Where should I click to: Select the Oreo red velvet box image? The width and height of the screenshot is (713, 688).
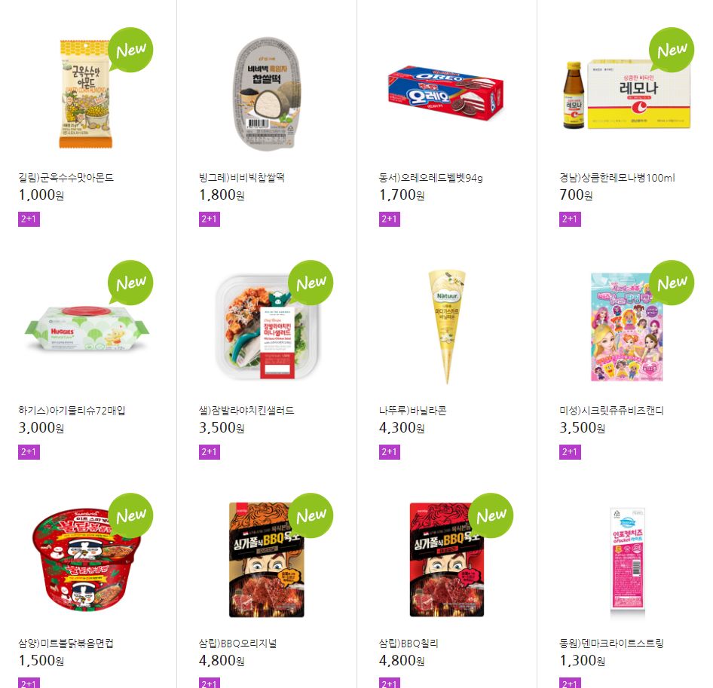[445, 93]
